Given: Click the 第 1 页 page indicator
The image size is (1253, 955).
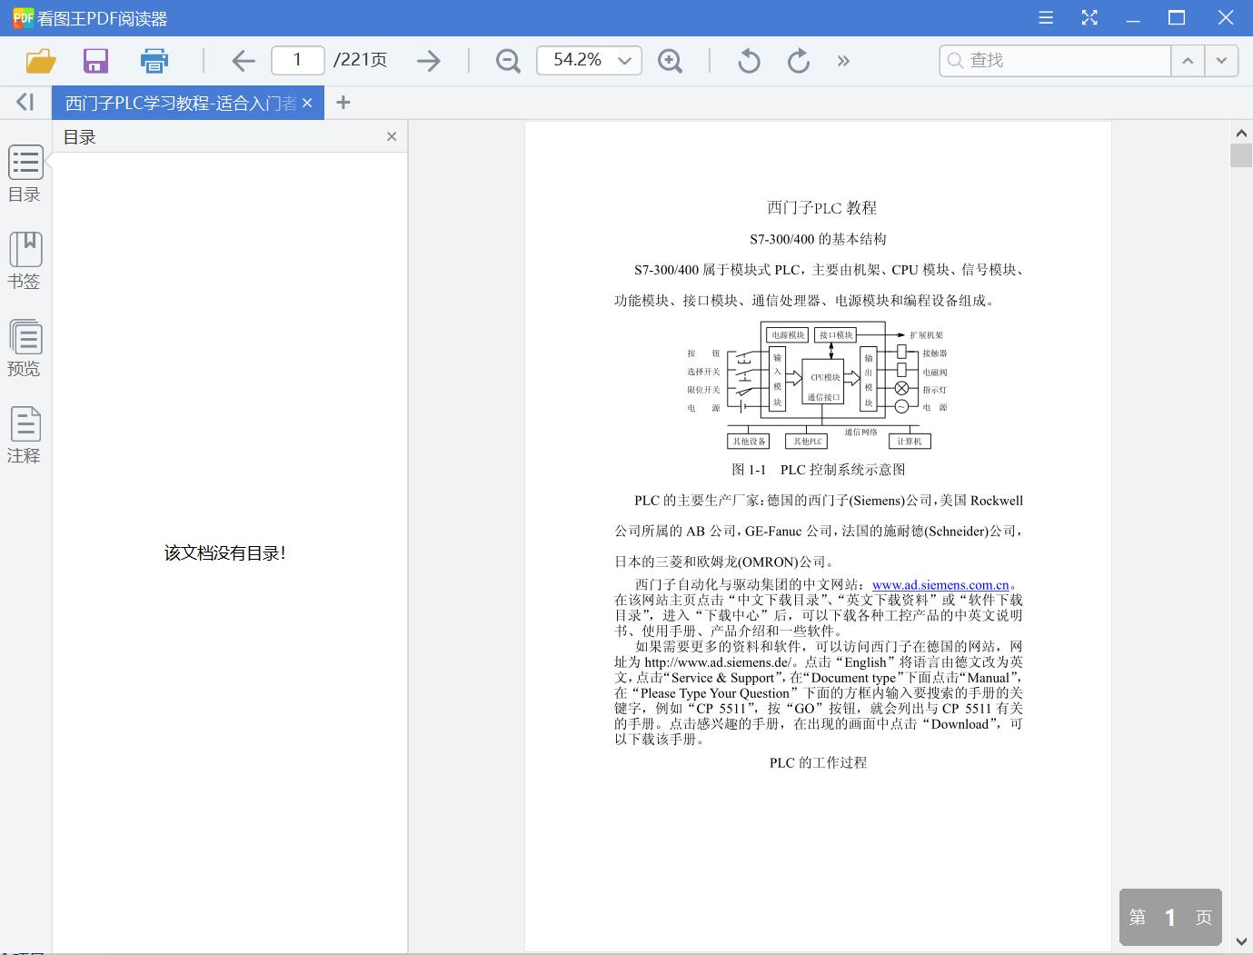Looking at the screenshot, I should (x=1170, y=917).
